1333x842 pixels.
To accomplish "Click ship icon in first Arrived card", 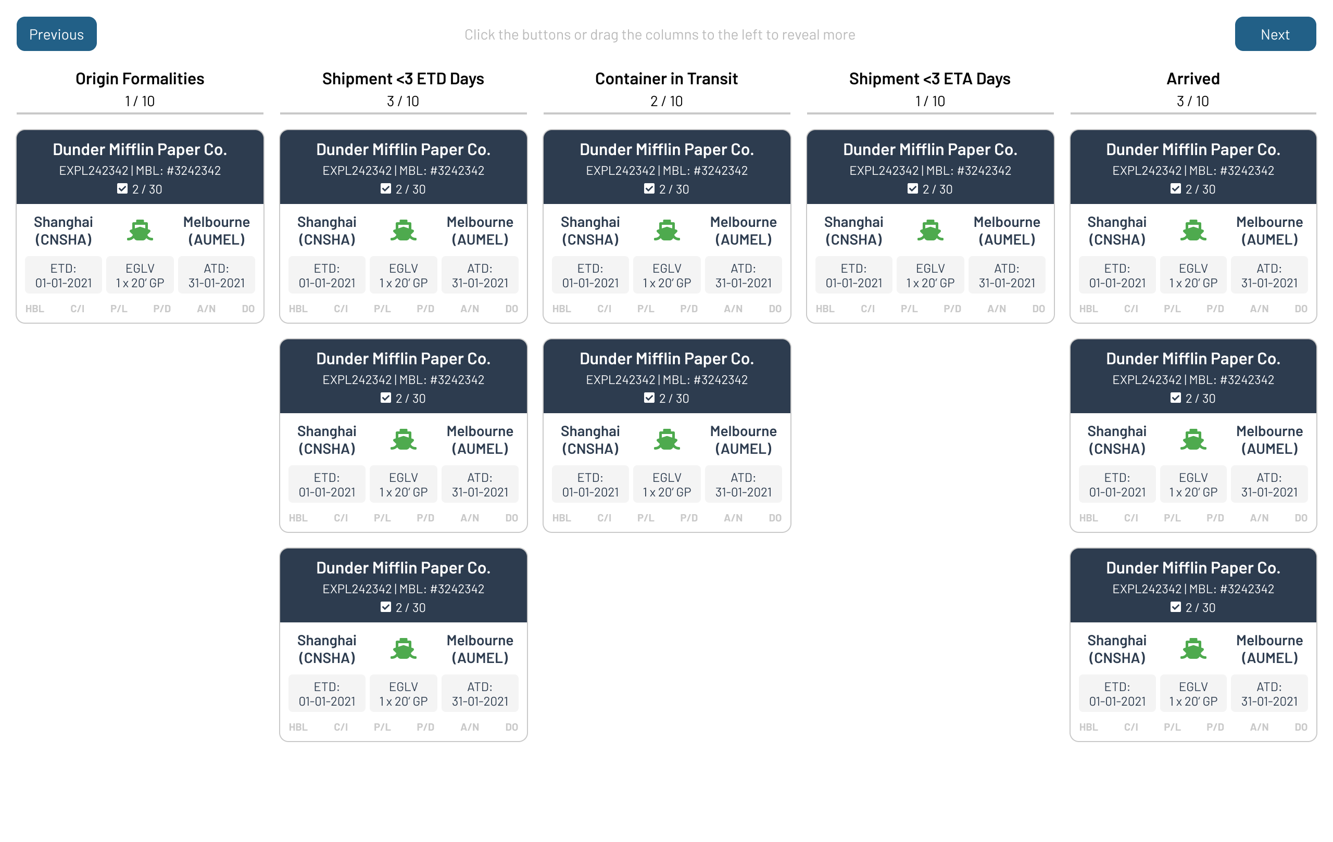I will click(1193, 231).
